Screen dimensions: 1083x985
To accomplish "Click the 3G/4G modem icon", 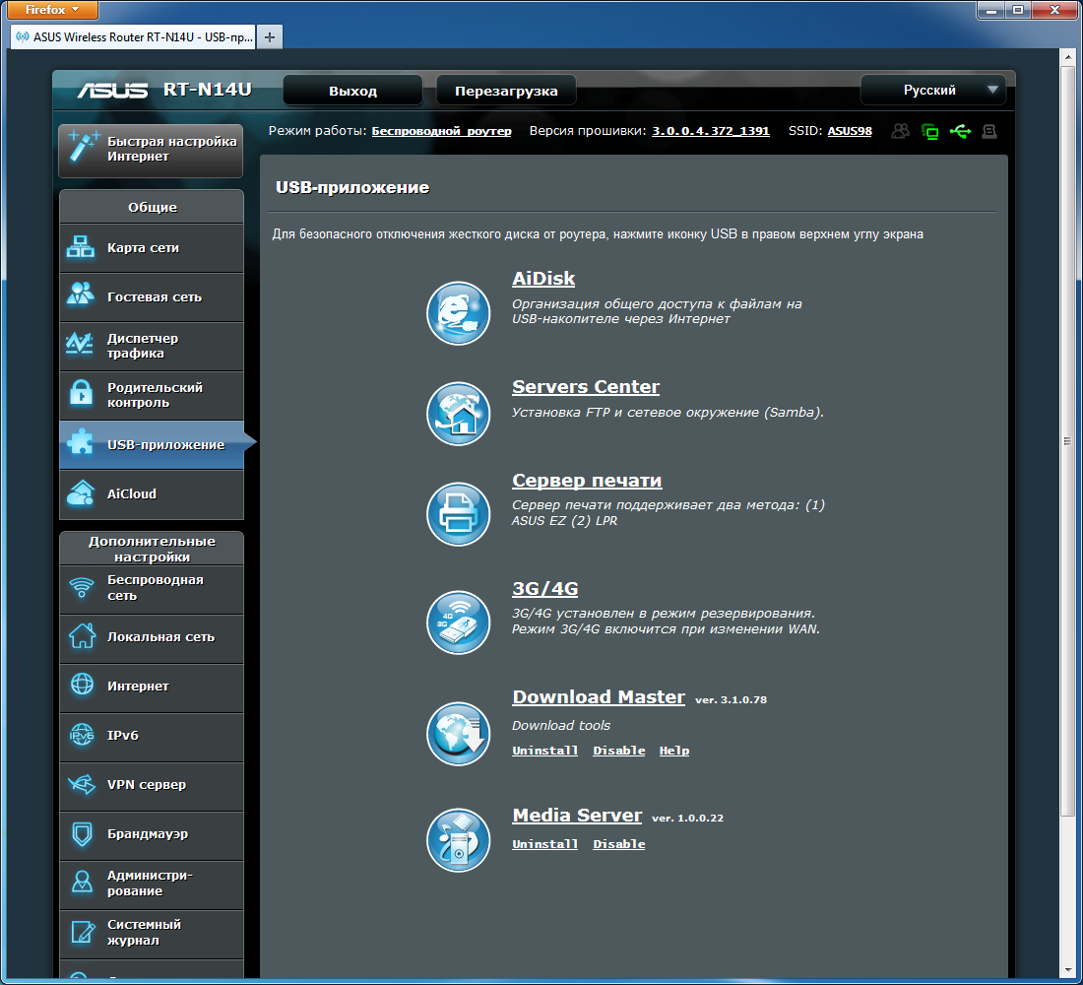I will pyautogui.click(x=458, y=623).
